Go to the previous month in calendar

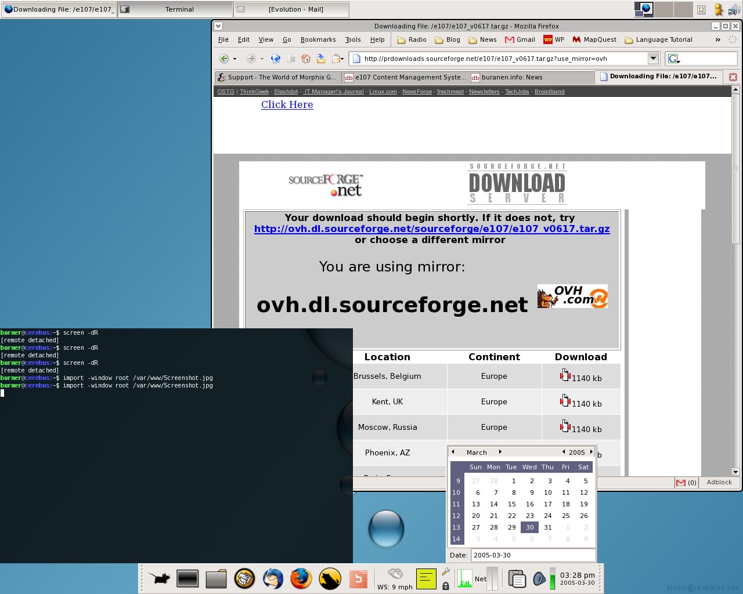(x=453, y=452)
